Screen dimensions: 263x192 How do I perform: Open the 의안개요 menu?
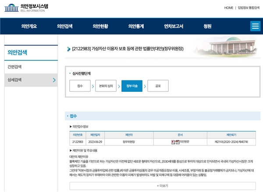click(29, 26)
